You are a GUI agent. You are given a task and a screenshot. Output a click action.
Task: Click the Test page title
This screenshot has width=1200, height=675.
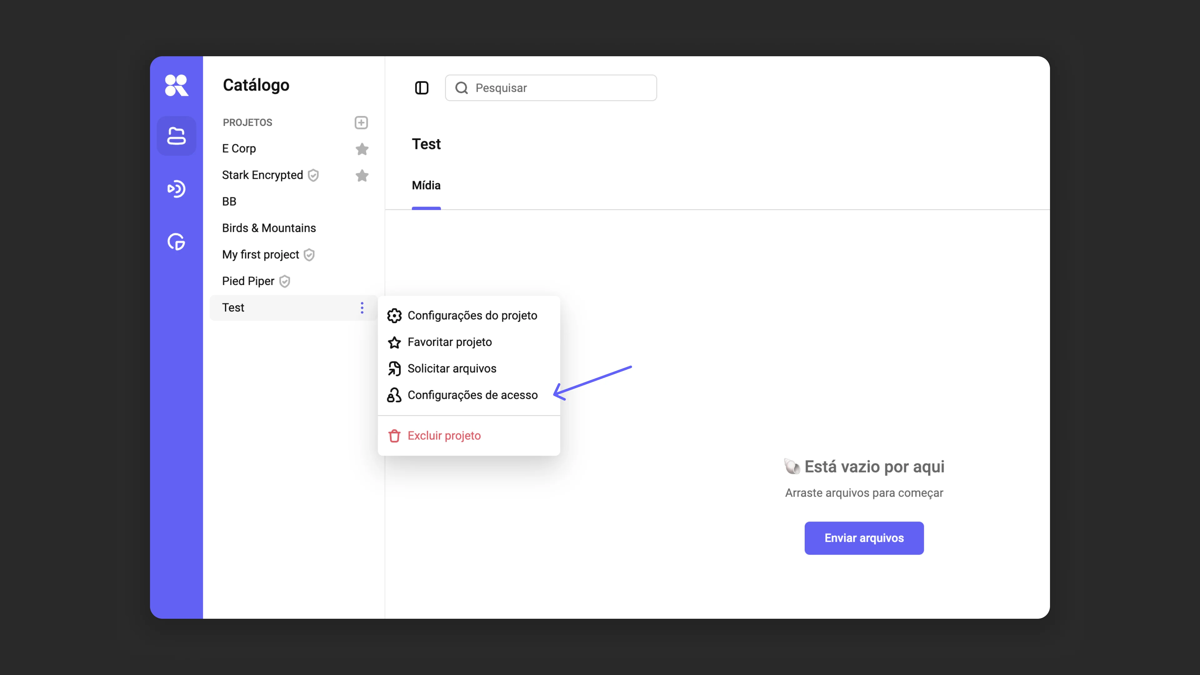coord(426,144)
